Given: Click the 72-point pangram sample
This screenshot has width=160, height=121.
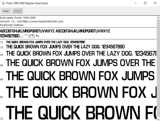Looking at the screenshot, I should (81, 113).
